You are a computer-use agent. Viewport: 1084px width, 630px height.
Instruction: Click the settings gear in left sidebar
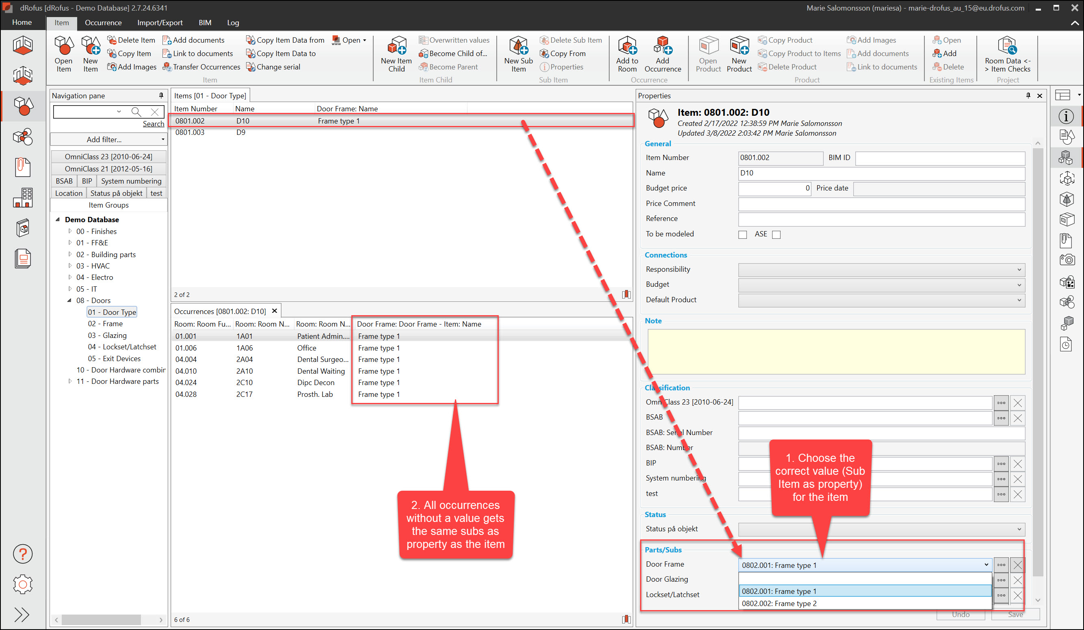point(22,584)
